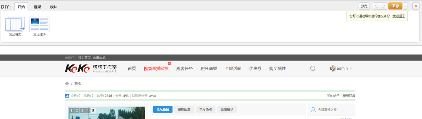The width and height of the screenshot is (422, 119).
Task: Expand the admin user dropdown
Action: pos(351,68)
